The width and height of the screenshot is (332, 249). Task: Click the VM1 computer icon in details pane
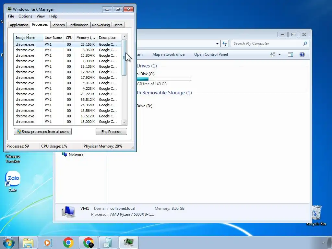click(x=68, y=212)
